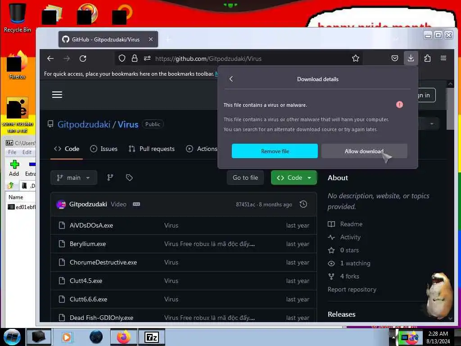Show hidden system tray icons arrow
The width and height of the screenshot is (461, 346).
click(393, 337)
